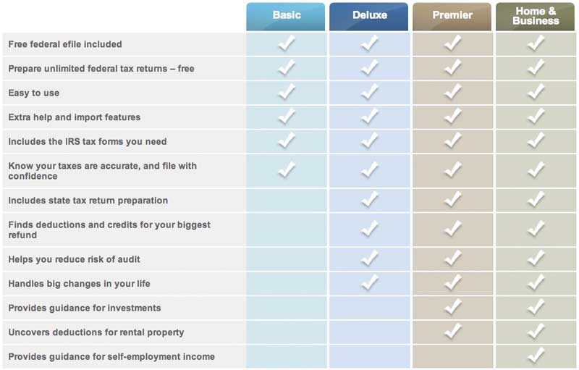Click Premier checkmark for biggest refund deductions
Viewport: 579px width, 370px height.
click(x=453, y=230)
